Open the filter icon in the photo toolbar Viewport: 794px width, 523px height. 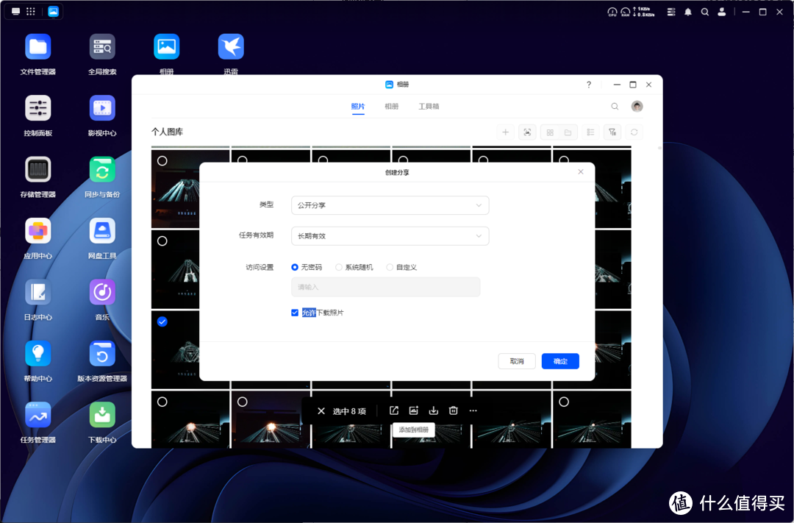click(611, 132)
